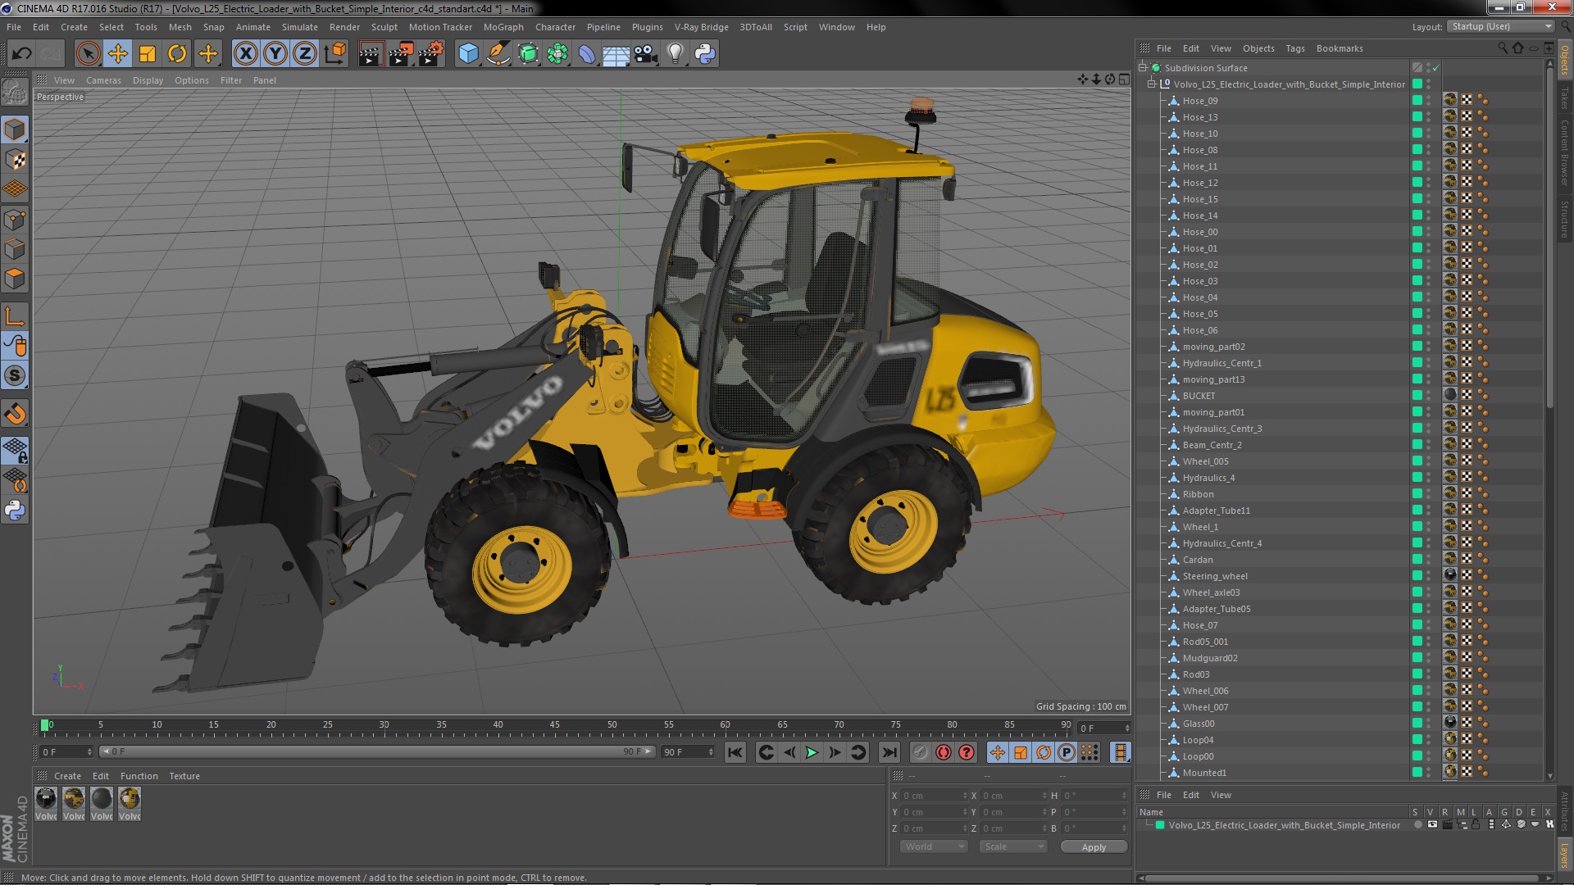Play the animation forwards
Image resolution: width=1574 pixels, height=885 pixels.
812,752
